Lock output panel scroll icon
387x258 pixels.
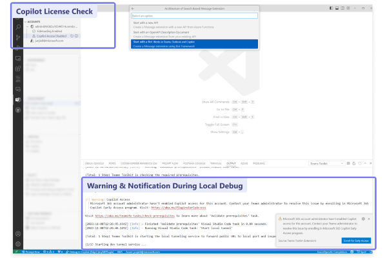[354, 163]
